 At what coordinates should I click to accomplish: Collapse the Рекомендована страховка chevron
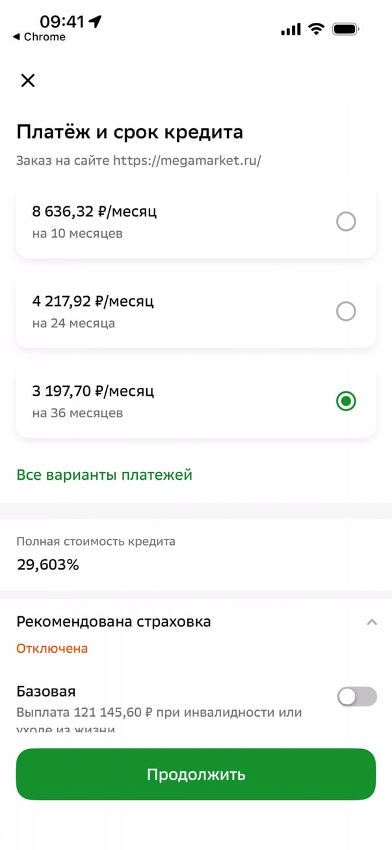372,622
